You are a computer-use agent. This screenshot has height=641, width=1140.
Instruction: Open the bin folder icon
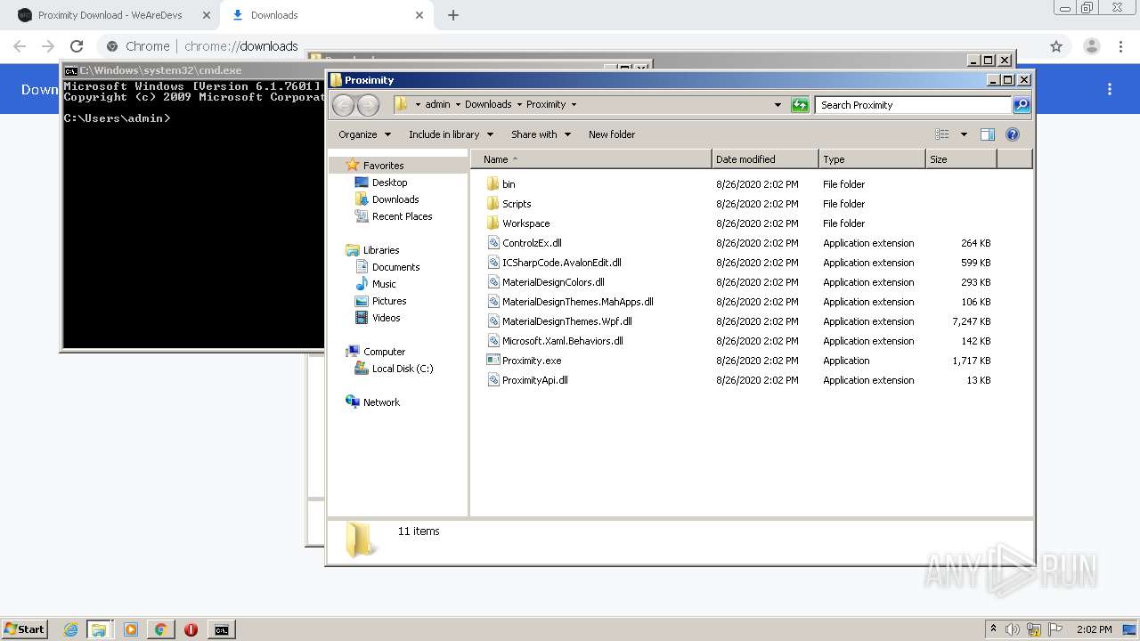click(x=493, y=184)
